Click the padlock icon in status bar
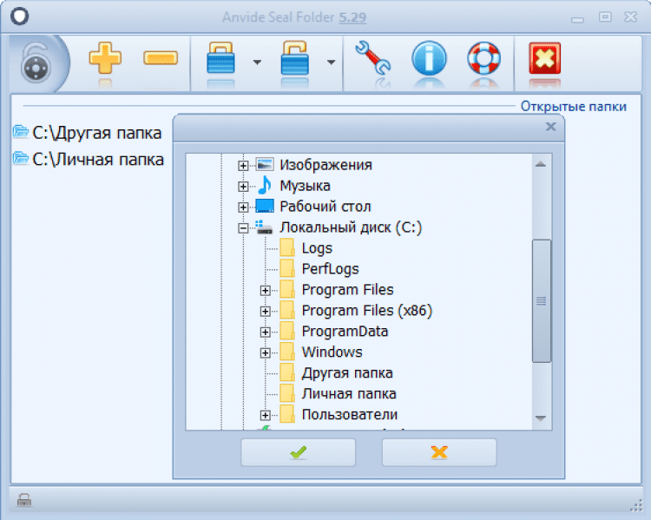Screen dimensions: 651x520 point(24,501)
